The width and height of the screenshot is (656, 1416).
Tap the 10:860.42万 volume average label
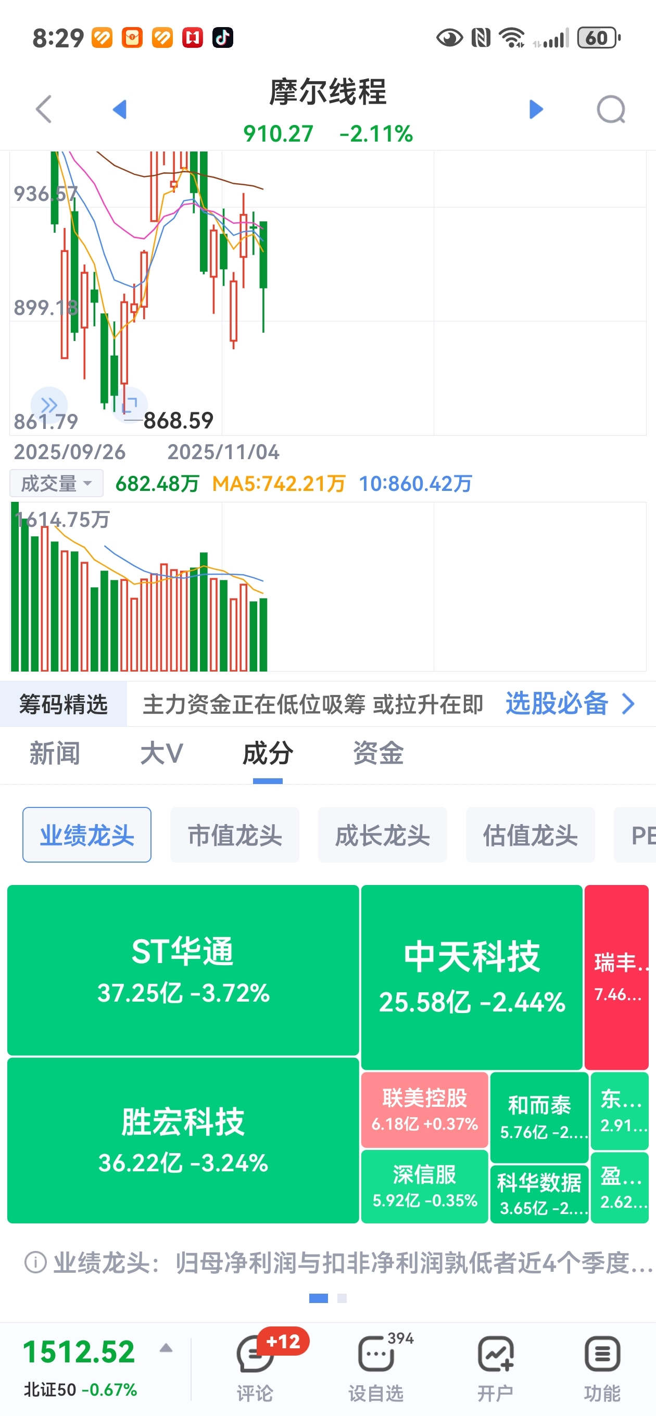(x=415, y=483)
